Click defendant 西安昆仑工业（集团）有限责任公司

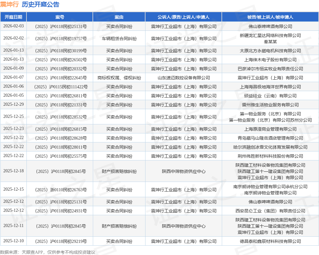point(270,211)
